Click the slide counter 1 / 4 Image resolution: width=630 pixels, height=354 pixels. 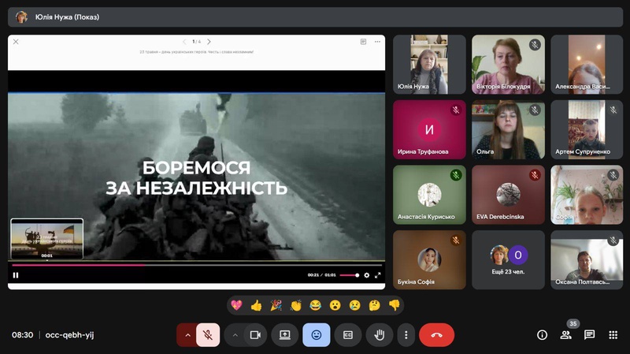coord(196,42)
